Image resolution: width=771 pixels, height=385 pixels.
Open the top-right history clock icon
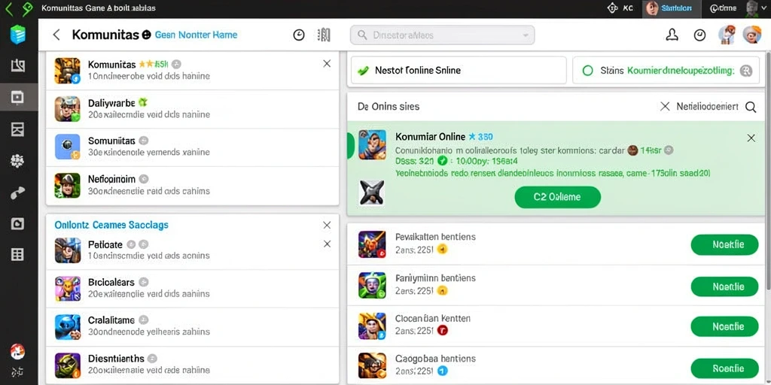[699, 35]
